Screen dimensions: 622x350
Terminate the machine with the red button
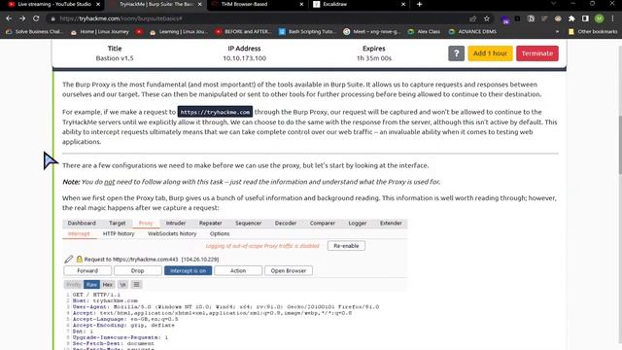tap(537, 53)
